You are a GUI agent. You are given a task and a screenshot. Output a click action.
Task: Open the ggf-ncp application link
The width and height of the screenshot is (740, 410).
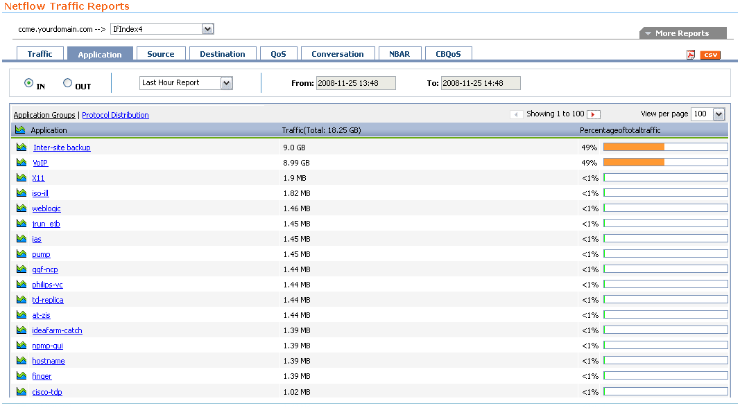pyautogui.click(x=45, y=269)
